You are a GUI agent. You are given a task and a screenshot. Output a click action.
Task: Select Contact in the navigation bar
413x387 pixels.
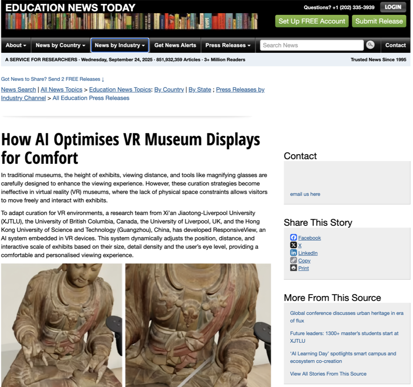click(x=395, y=45)
